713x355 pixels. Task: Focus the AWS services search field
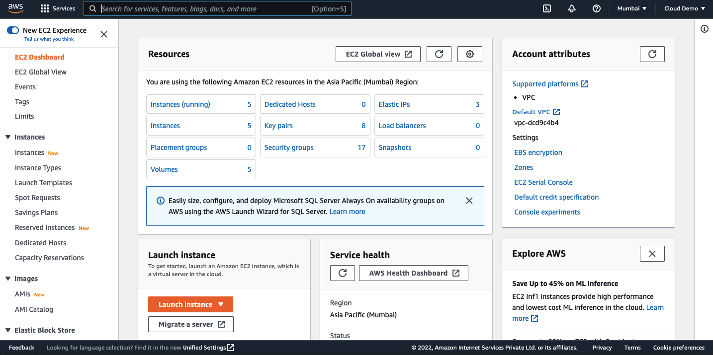(x=217, y=8)
